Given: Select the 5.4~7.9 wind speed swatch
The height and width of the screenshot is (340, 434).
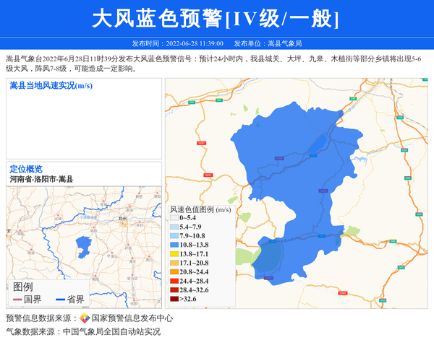Looking at the screenshot, I should pyautogui.click(x=174, y=227).
